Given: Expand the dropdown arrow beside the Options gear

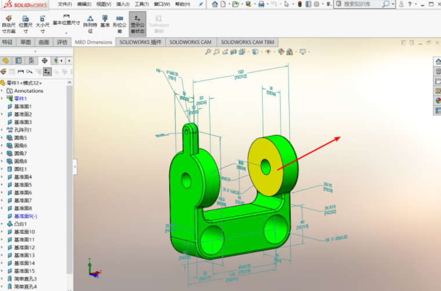Looking at the screenshot, I should point(323,4).
